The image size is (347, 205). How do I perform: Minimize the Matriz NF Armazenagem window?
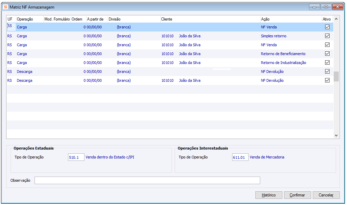pyautogui.click(x=314, y=7)
